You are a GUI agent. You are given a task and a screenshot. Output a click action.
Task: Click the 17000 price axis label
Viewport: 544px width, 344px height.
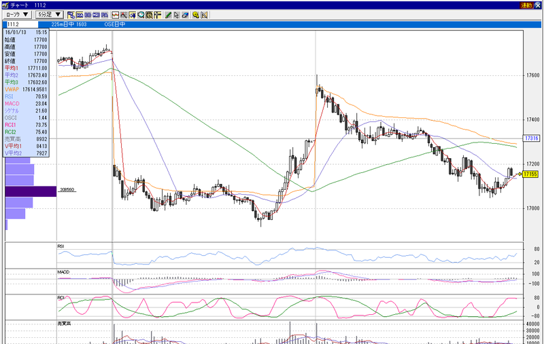tap(532, 208)
